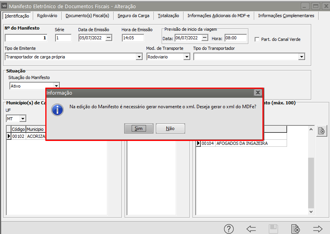
Task: Click the Municipio column header
Action: (35, 129)
